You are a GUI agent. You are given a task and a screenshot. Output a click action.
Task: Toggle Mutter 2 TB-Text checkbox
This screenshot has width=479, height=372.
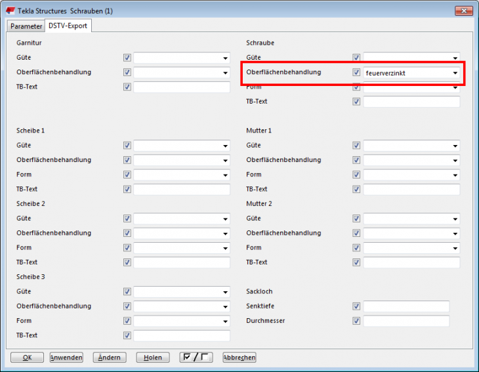(x=357, y=262)
